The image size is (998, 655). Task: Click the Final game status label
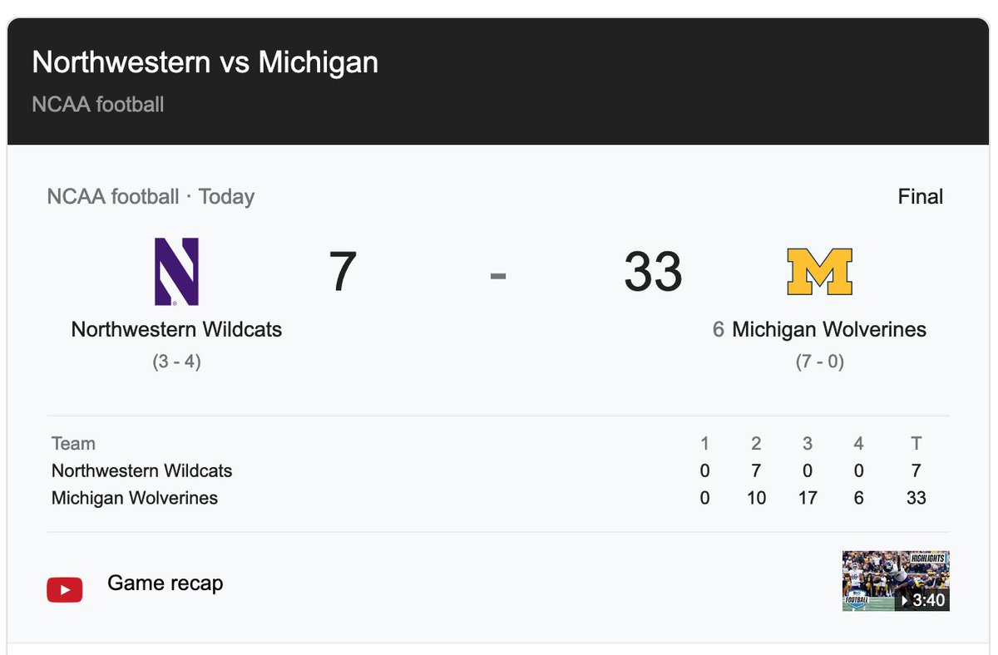(x=921, y=197)
